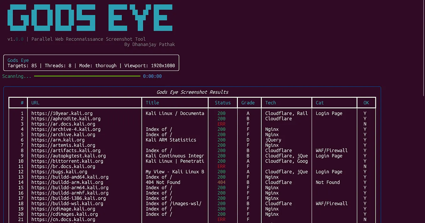Click the Grade column header
Viewport: 425px width, 223px height.
coord(248,103)
